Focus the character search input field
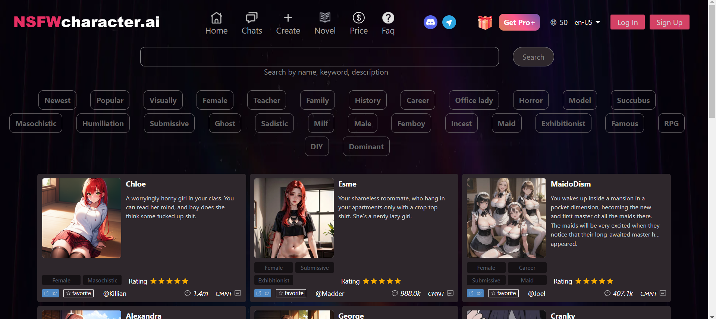The width and height of the screenshot is (716, 319). [x=320, y=57]
